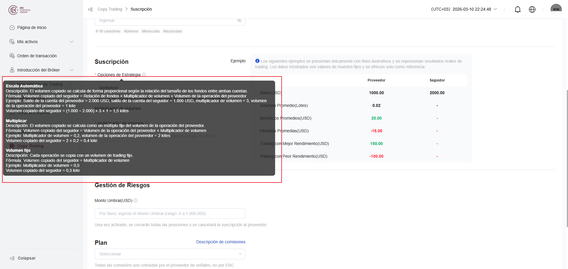Open the UTC+03 time zone dropdown
The image size is (568, 269).
click(x=464, y=9)
